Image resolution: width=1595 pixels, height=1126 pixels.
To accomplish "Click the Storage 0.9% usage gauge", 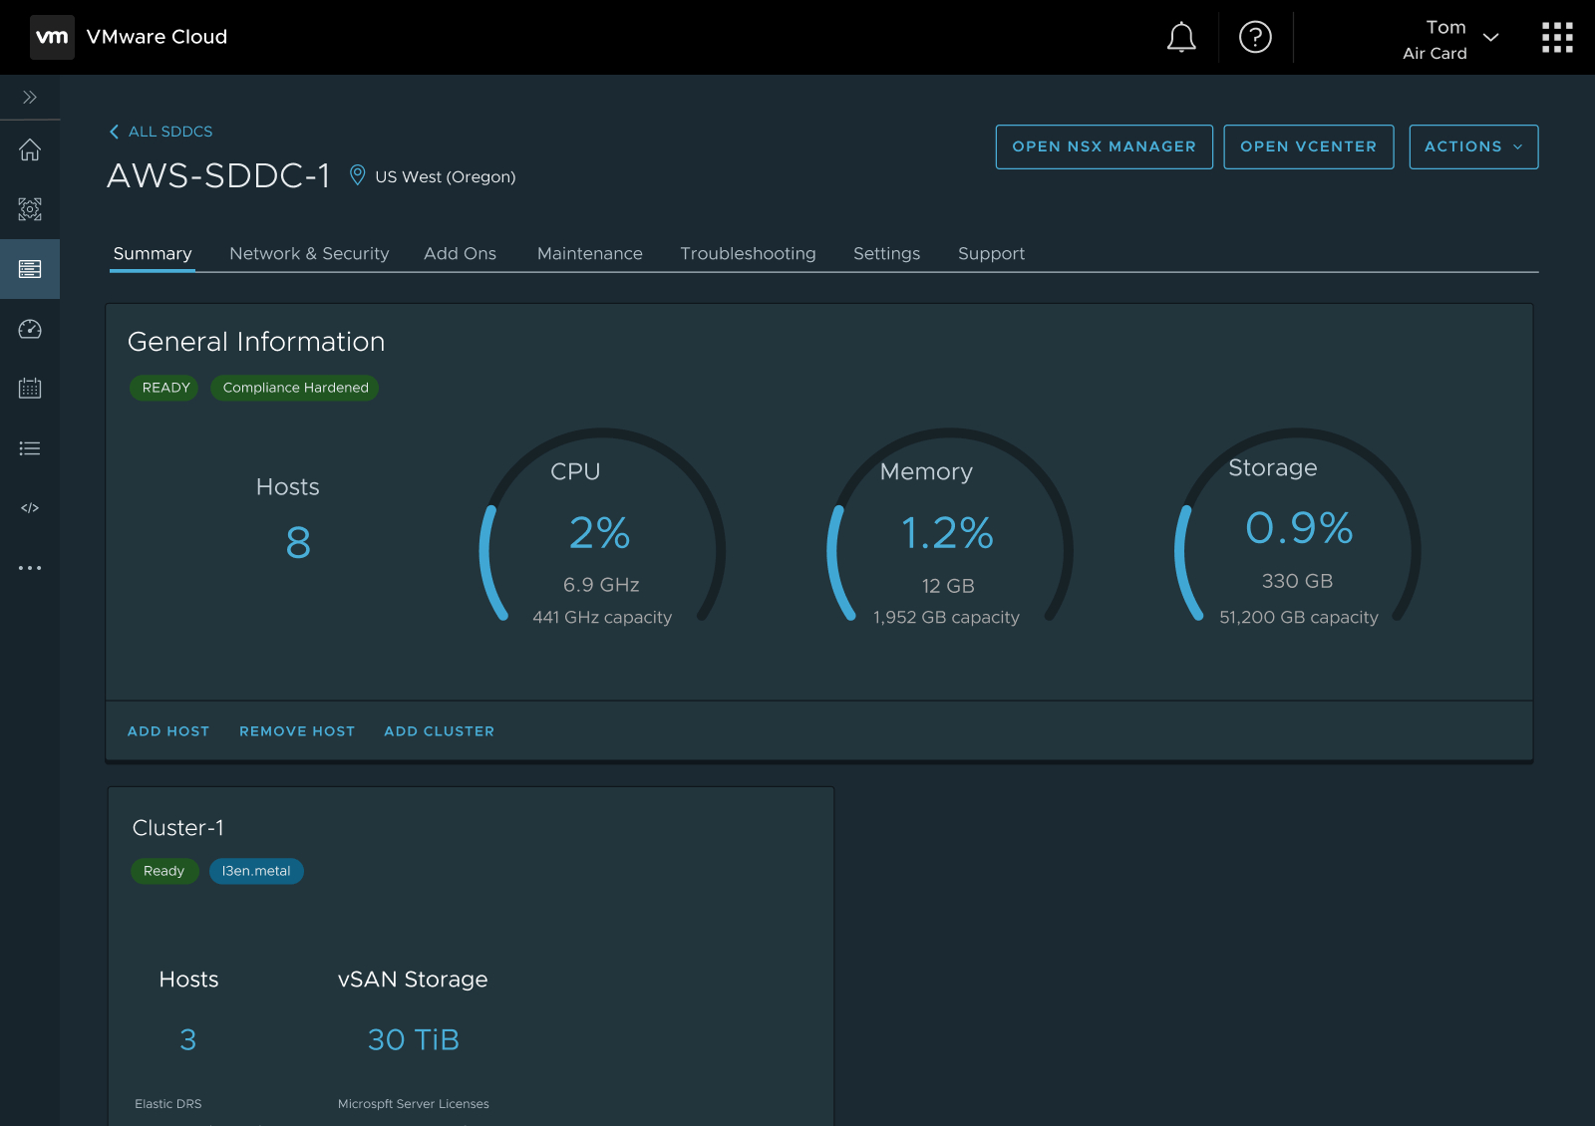I will 1297,528.
